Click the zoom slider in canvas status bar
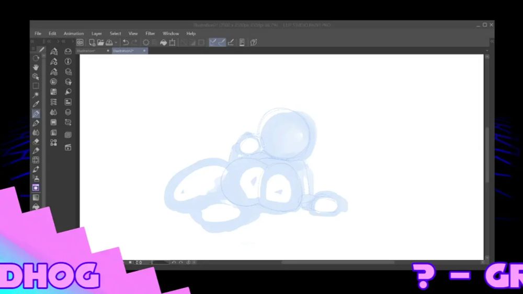The width and height of the screenshot is (523, 294). coord(160,262)
